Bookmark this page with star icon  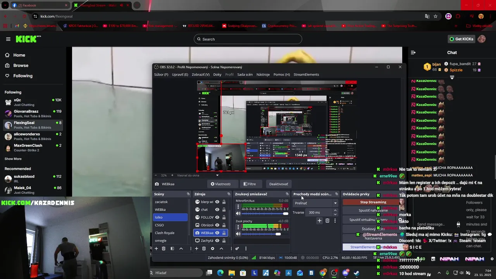pos(436,16)
